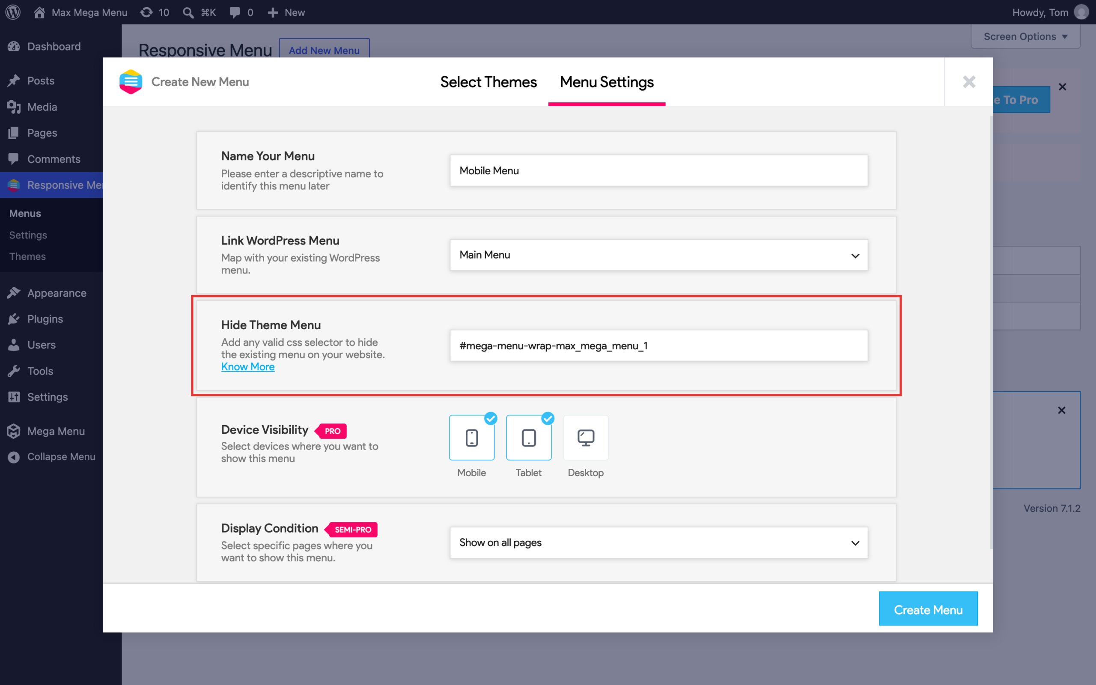
Task: Click the dialog's vertical scrollbar
Action: [x=991, y=332]
